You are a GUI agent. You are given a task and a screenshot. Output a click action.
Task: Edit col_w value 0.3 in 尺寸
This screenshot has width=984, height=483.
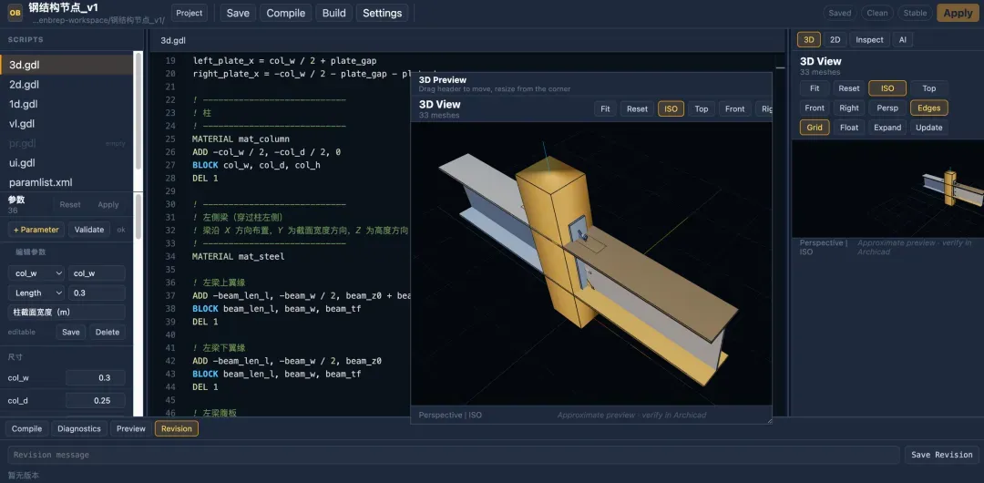96,377
